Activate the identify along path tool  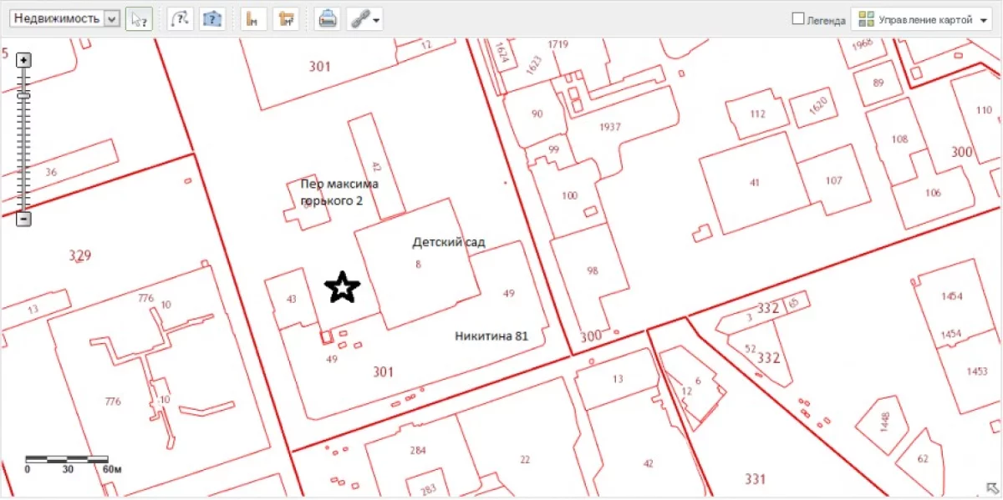tap(180, 18)
